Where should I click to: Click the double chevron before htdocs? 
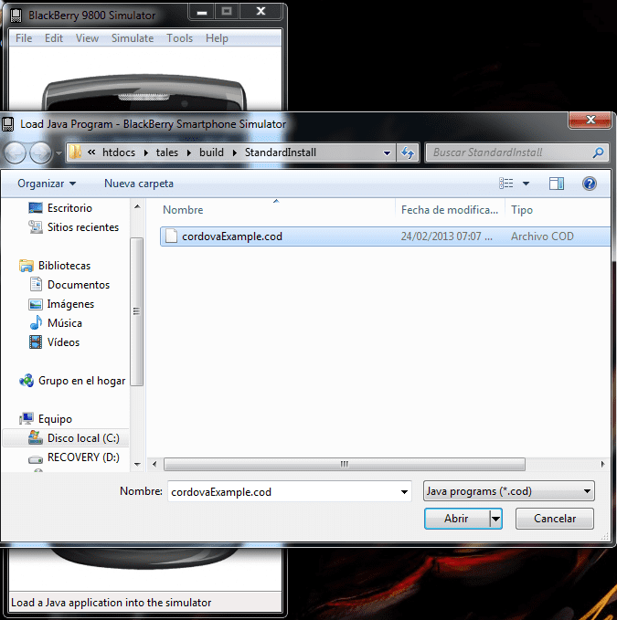point(91,152)
